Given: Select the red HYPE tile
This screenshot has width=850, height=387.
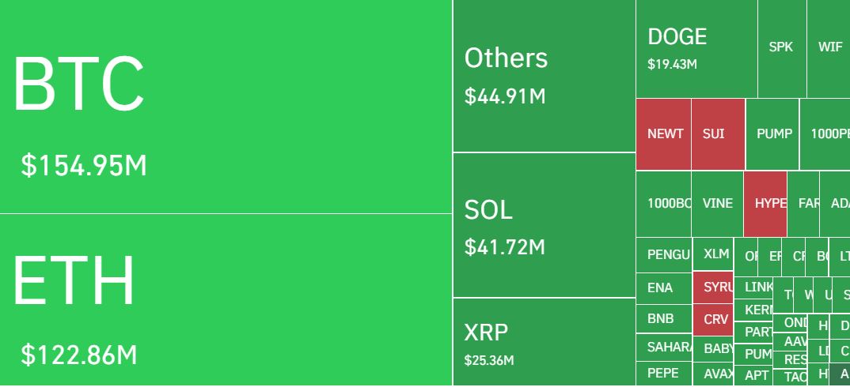Looking at the screenshot, I should (x=765, y=204).
